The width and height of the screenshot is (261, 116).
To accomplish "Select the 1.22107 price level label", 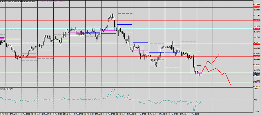I will point(257,20).
